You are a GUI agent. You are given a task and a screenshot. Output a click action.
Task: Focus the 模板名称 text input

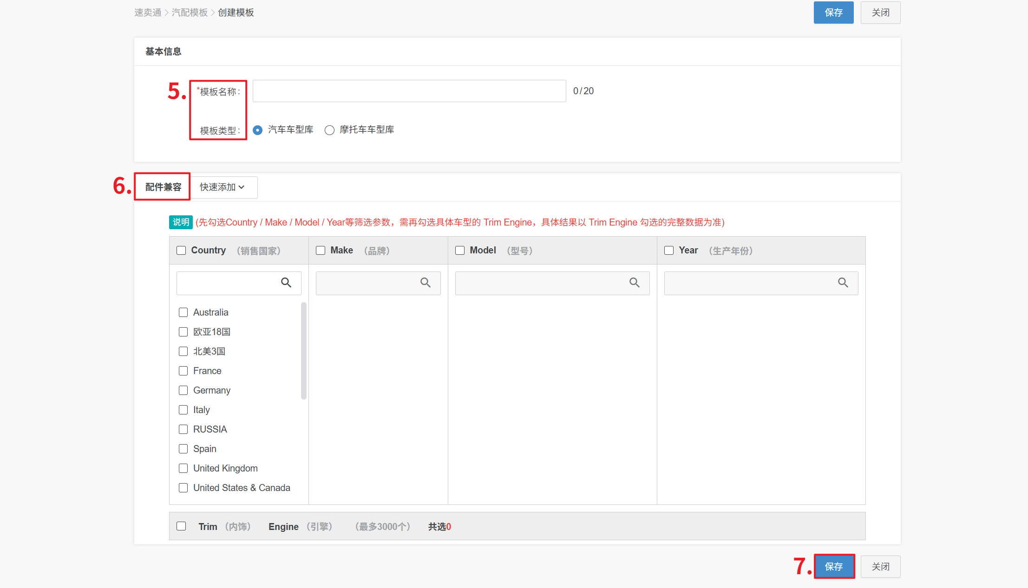coord(409,91)
